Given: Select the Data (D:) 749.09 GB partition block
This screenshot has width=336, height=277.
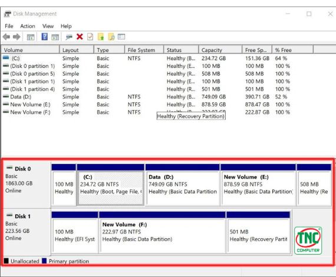Looking at the screenshot, I should pyautogui.click(x=183, y=184).
